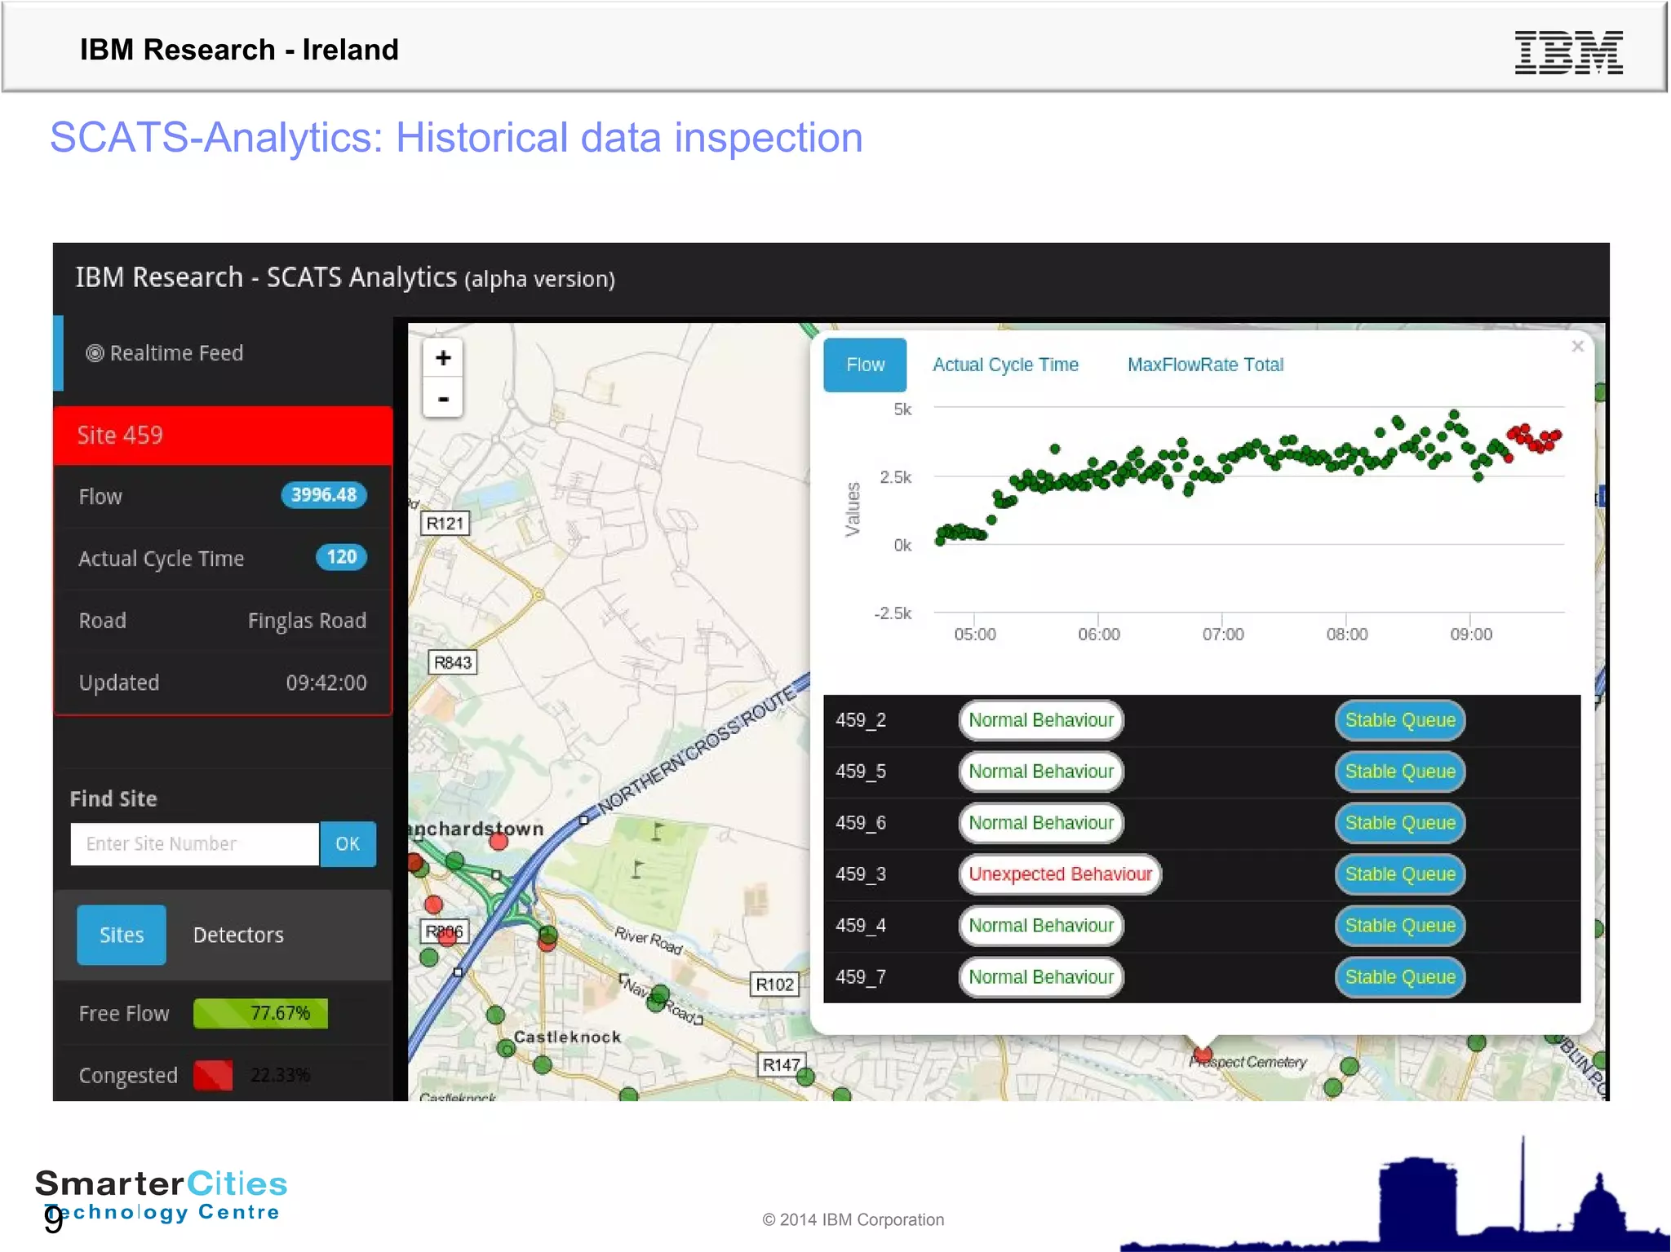Click the Normal Behaviour badge for 459_5
Image resolution: width=1671 pixels, height=1252 pixels.
(x=1041, y=772)
